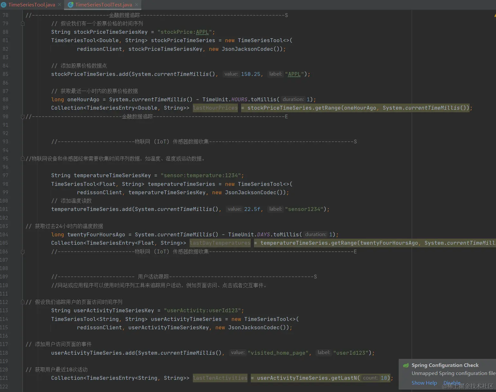The height and width of the screenshot is (392, 496).
Task: Collapse the comment fold at line 95
Action: coord(23,159)
